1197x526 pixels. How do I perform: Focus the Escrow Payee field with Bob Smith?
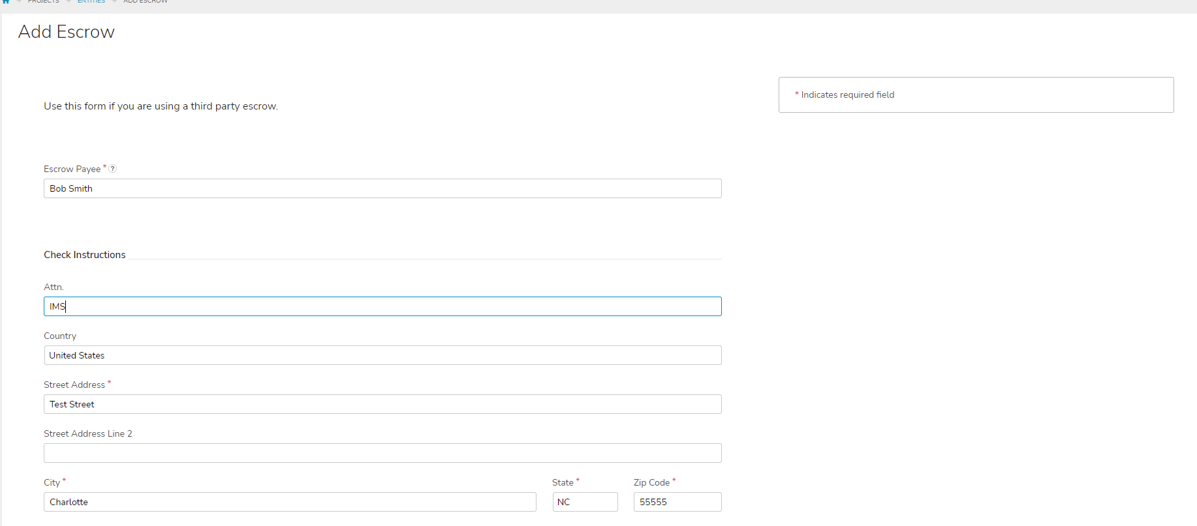pyautogui.click(x=382, y=188)
